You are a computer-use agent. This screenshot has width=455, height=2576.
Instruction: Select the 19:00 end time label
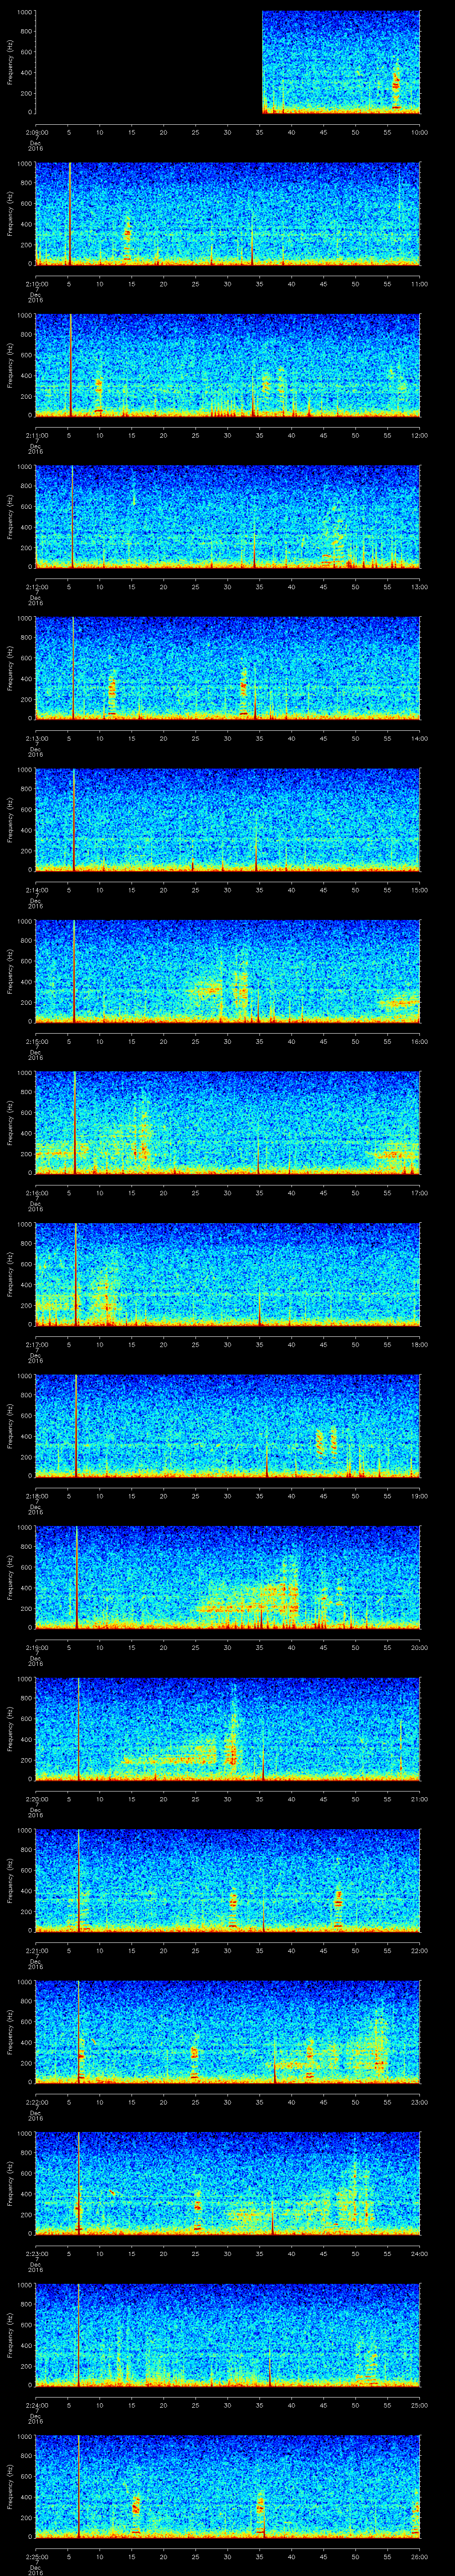[x=419, y=1496]
